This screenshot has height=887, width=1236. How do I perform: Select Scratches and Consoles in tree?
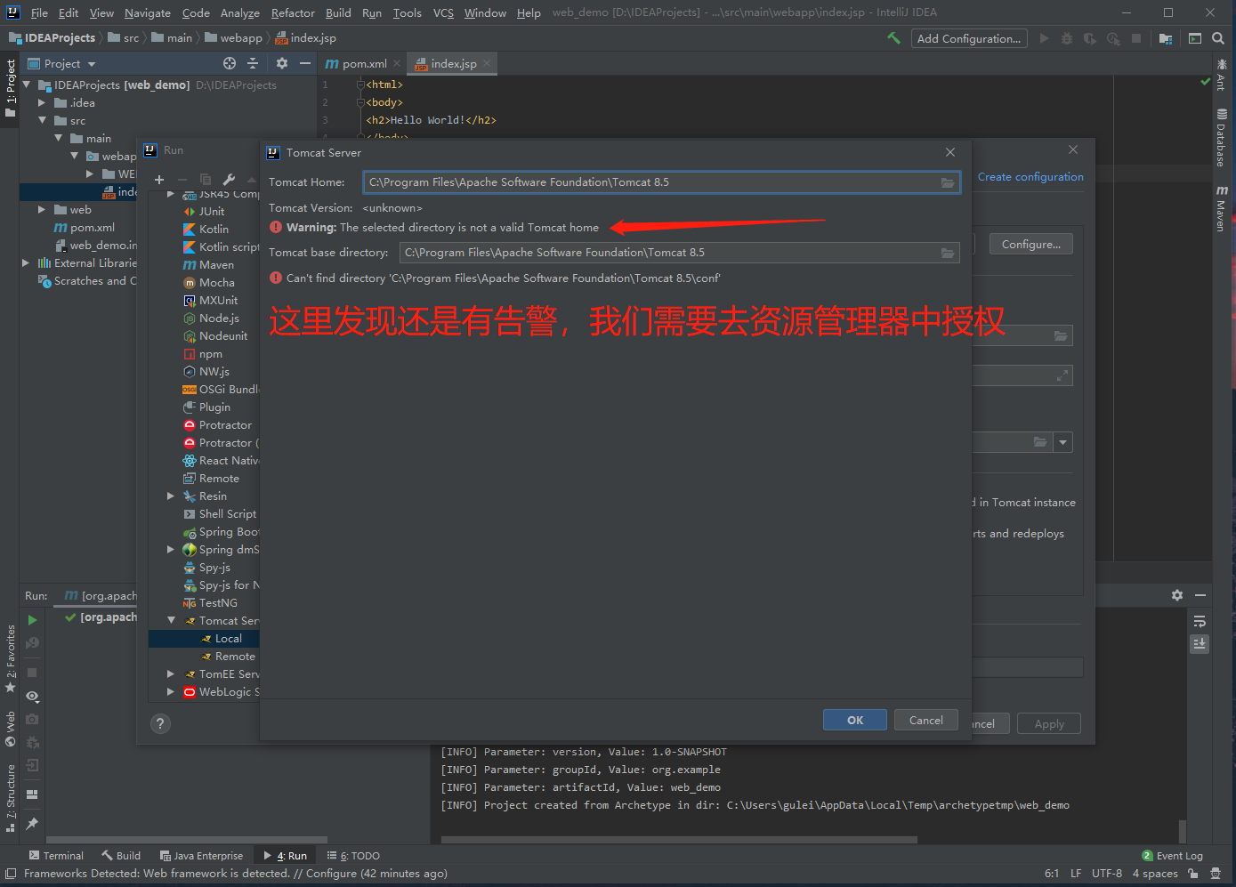(x=87, y=281)
